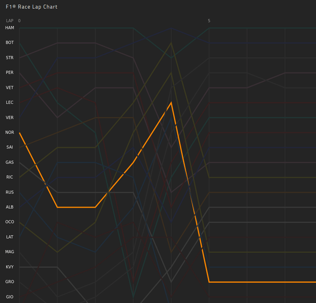Select the STR driver label

(9, 57)
